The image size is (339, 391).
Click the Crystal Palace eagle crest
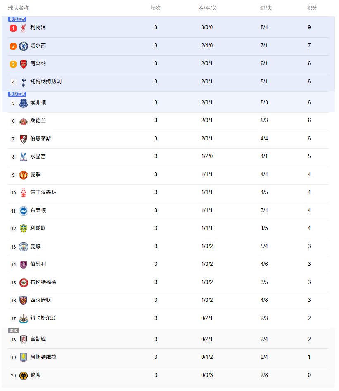24,157
